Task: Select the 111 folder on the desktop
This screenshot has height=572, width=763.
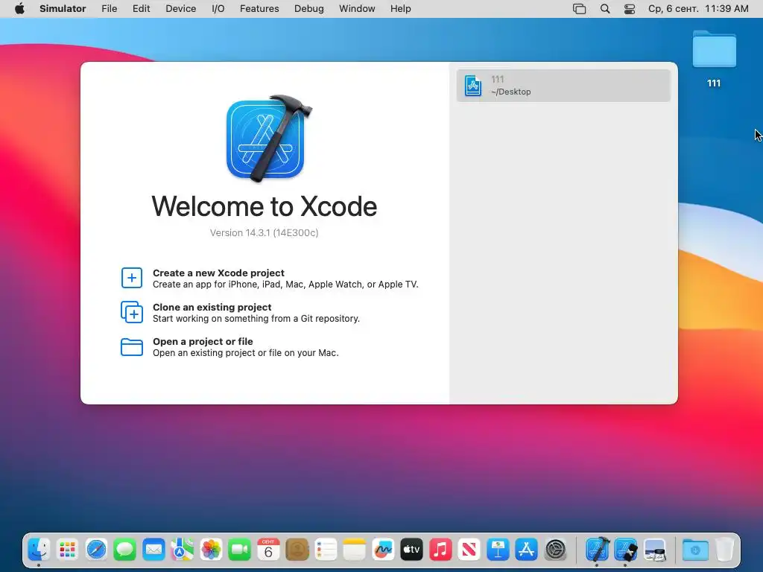Action: [x=714, y=58]
